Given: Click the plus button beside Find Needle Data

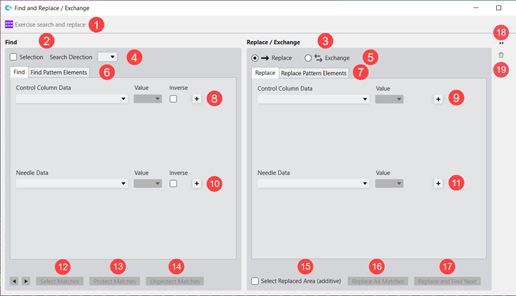Looking at the screenshot, I should point(197,183).
